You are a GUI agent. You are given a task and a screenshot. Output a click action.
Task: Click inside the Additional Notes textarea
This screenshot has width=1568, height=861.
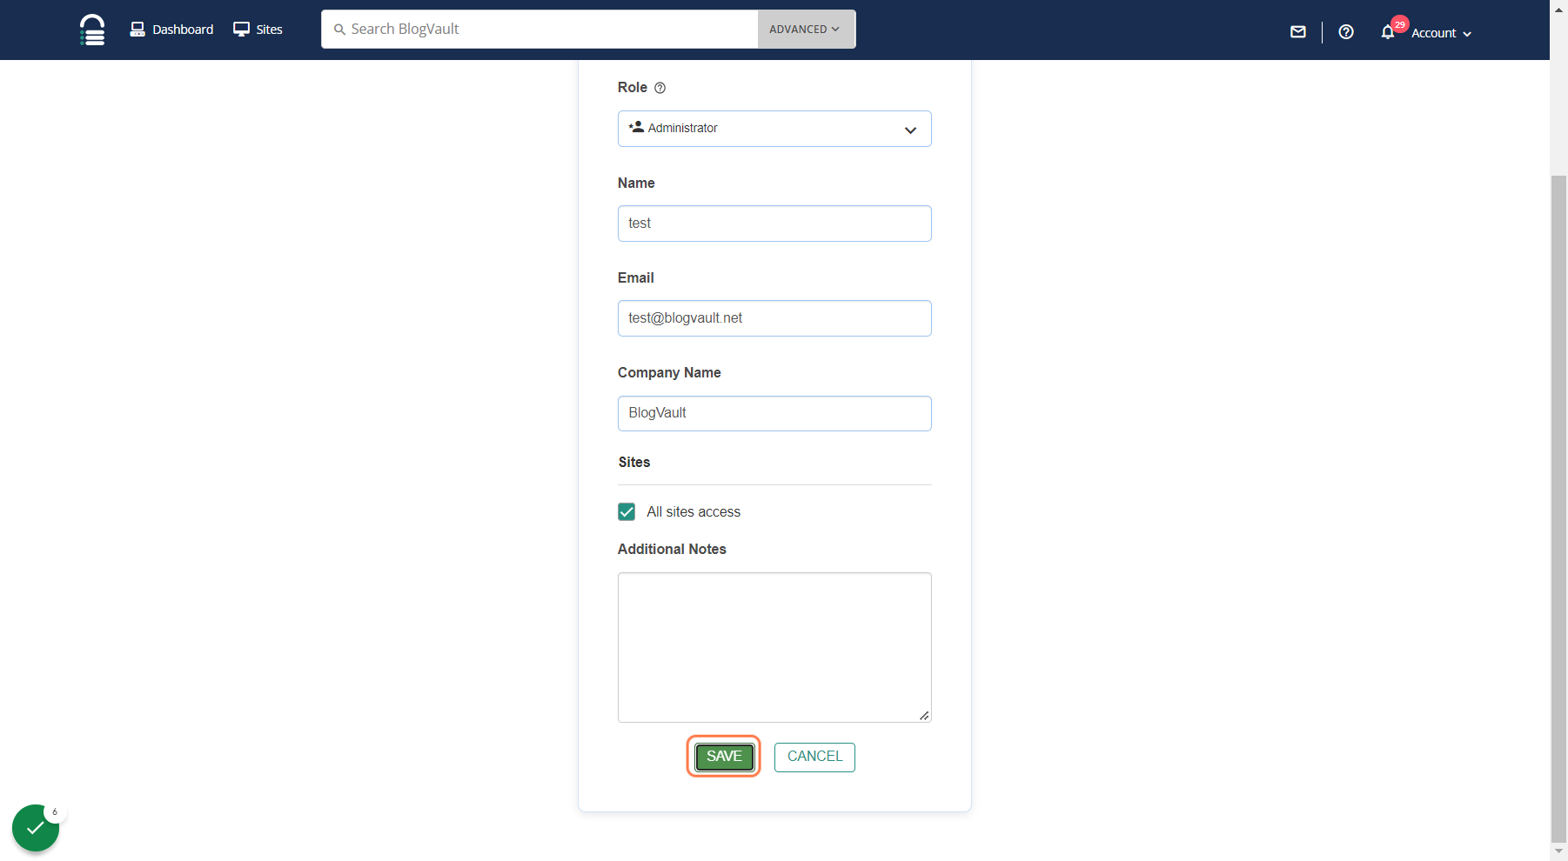tap(774, 647)
